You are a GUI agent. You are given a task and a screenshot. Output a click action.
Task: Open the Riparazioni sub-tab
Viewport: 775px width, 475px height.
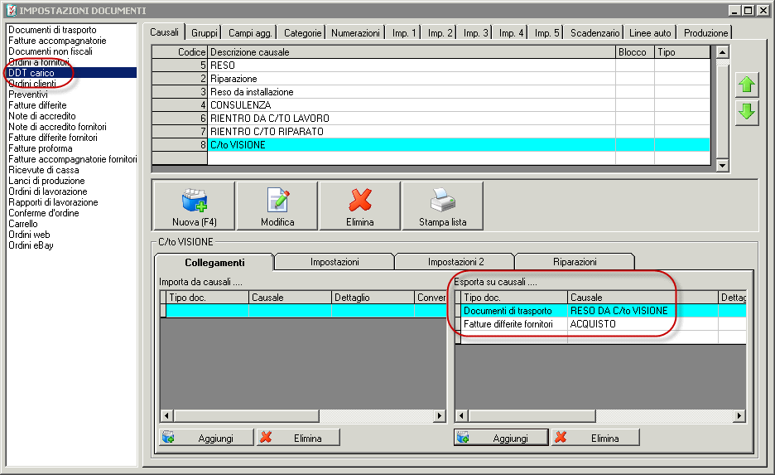(575, 262)
